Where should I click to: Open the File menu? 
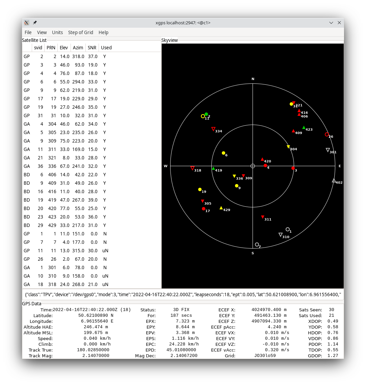point(28,32)
